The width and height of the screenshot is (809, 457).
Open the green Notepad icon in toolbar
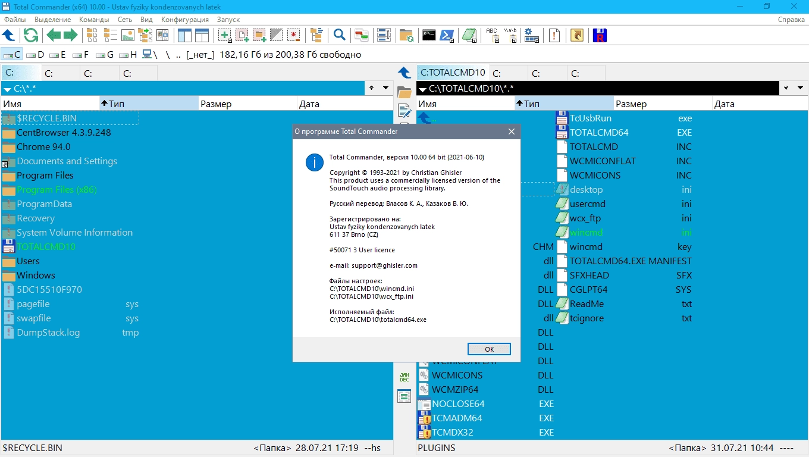[470, 35]
